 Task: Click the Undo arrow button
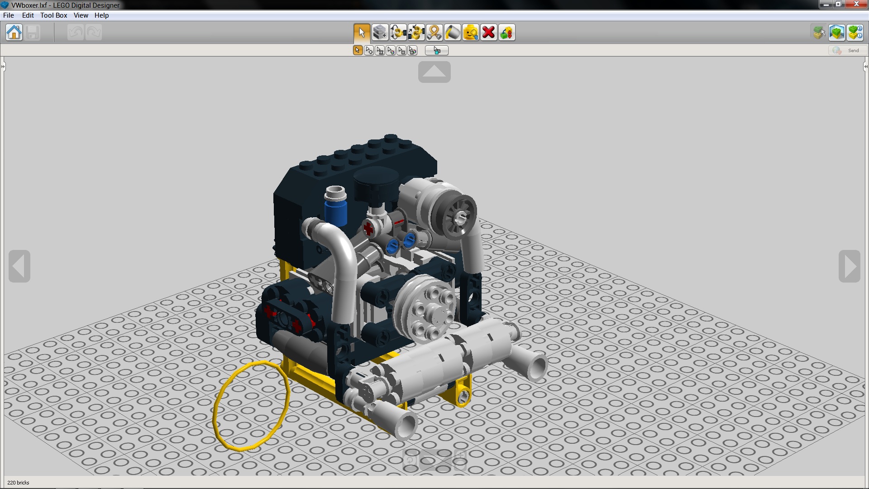[x=76, y=33]
